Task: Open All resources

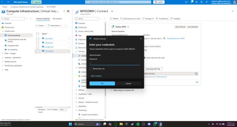Action: click(x=9, y=27)
